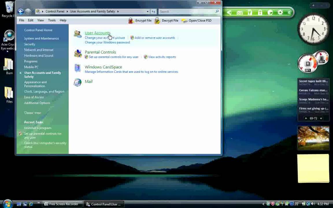Viewport: 333px width, 208px height.
Task: Select Security in sidebar
Action: point(29,44)
